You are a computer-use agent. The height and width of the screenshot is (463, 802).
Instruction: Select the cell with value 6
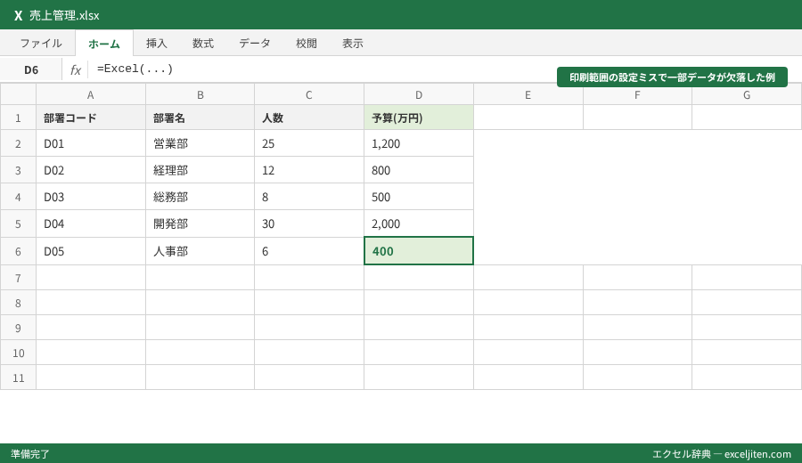pyautogui.click(x=309, y=251)
